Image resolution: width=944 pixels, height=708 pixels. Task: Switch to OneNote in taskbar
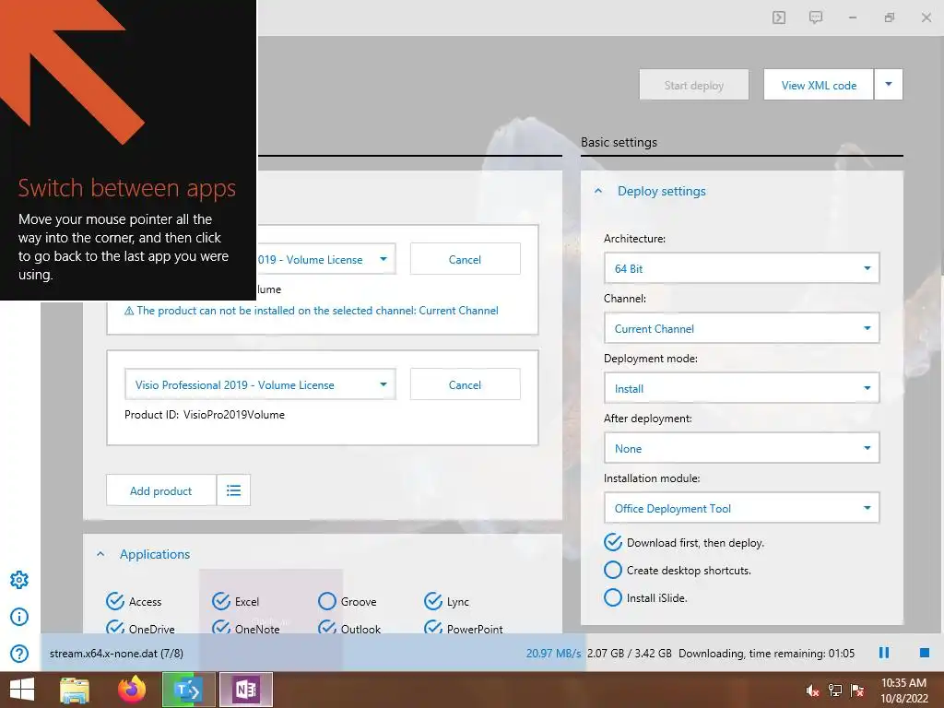[x=245, y=690]
